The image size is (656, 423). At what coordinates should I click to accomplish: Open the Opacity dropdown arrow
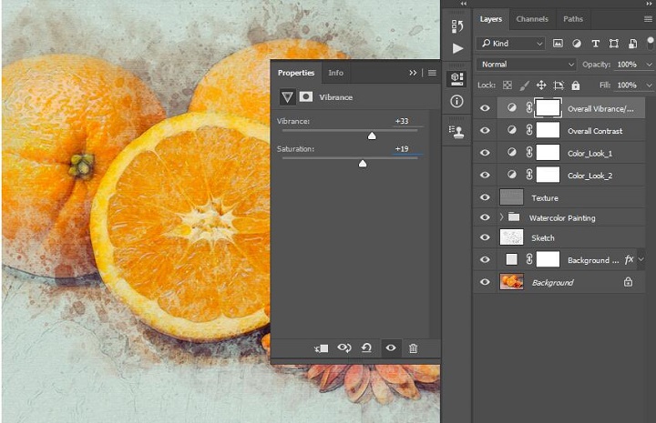pos(649,65)
